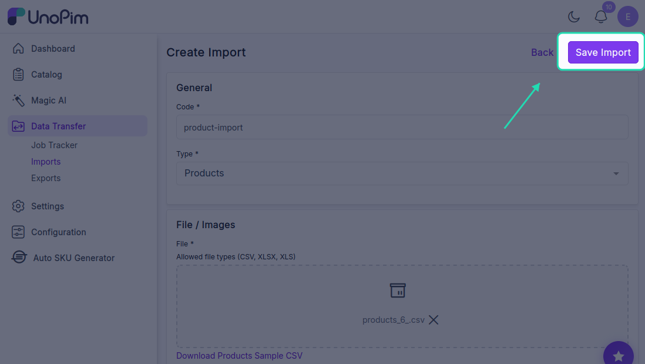Open the Type dropdown showing Products
The width and height of the screenshot is (645, 364).
click(x=402, y=173)
